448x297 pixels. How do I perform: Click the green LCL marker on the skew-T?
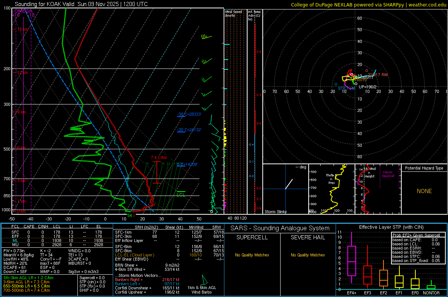181,195
